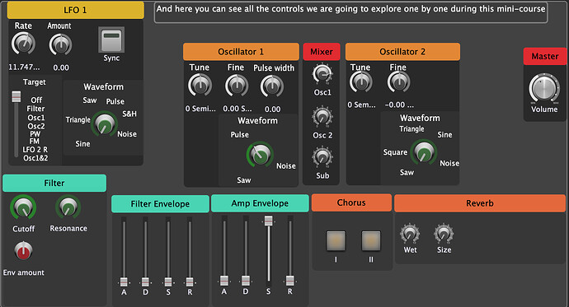Click the Master Volume knob
This screenshot has height=307, width=569.
(x=544, y=89)
